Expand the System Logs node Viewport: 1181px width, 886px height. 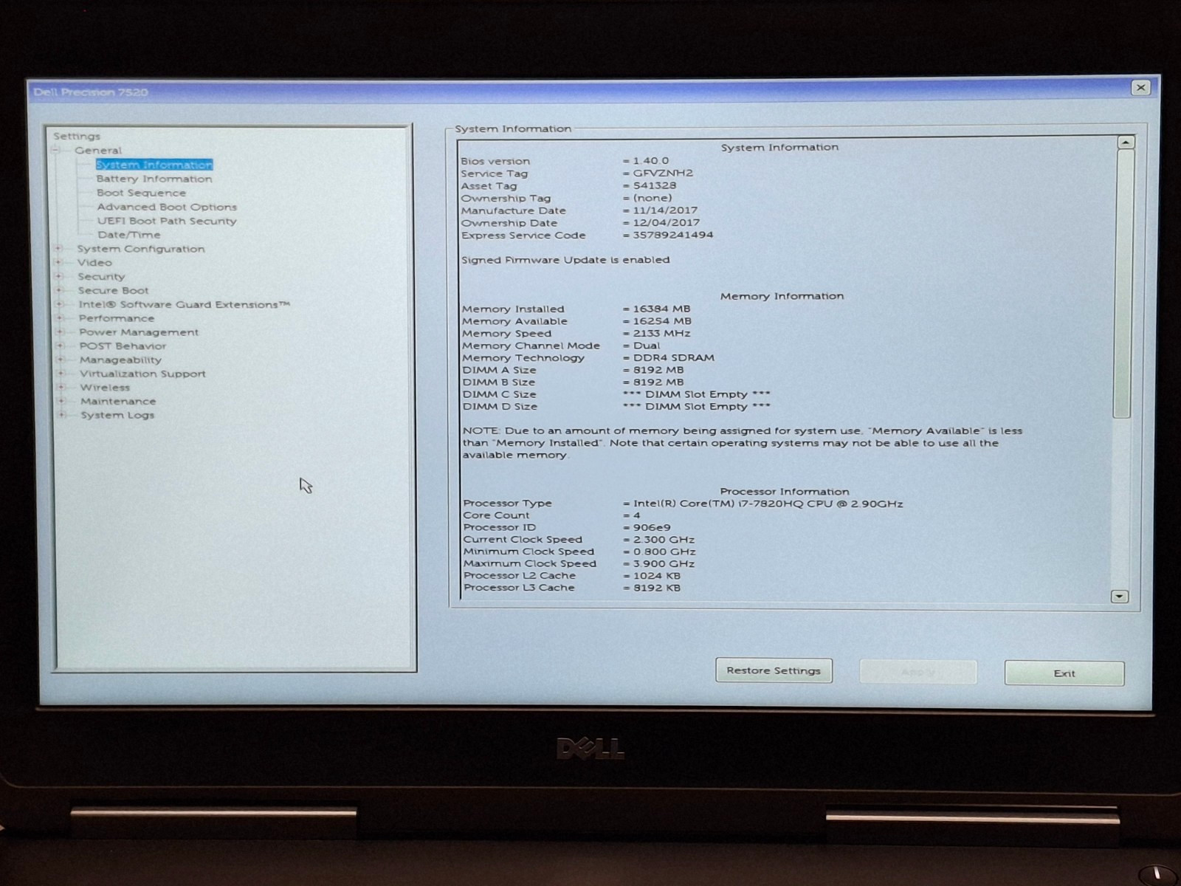(x=63, y=415)
